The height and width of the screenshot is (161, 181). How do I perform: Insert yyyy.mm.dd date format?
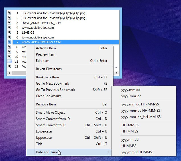tap(144, 90)
